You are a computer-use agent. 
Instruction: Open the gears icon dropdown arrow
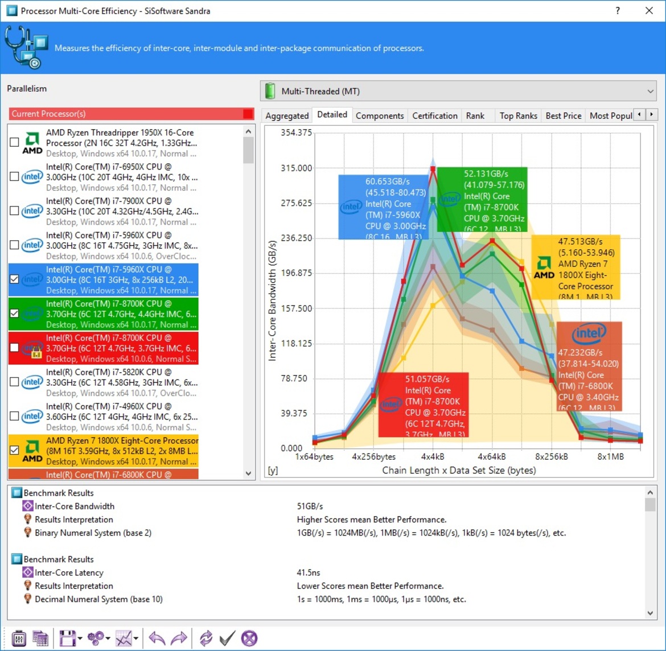tap(108, 638)
